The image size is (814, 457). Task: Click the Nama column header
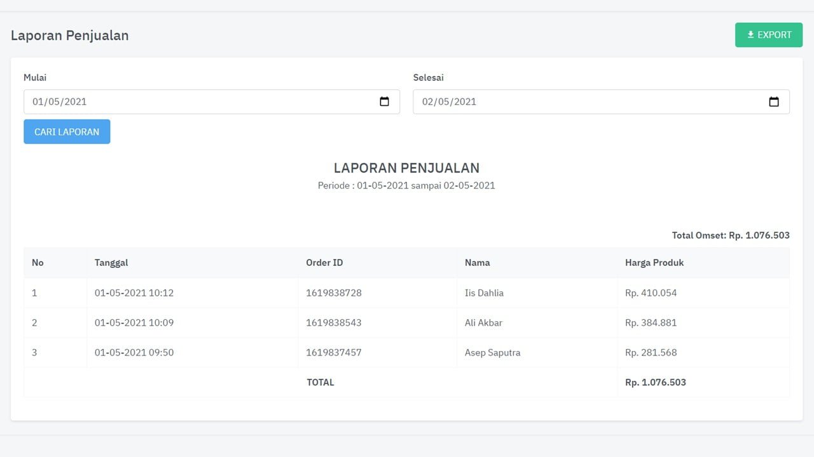pyautogui.click(x=477, y=263)
